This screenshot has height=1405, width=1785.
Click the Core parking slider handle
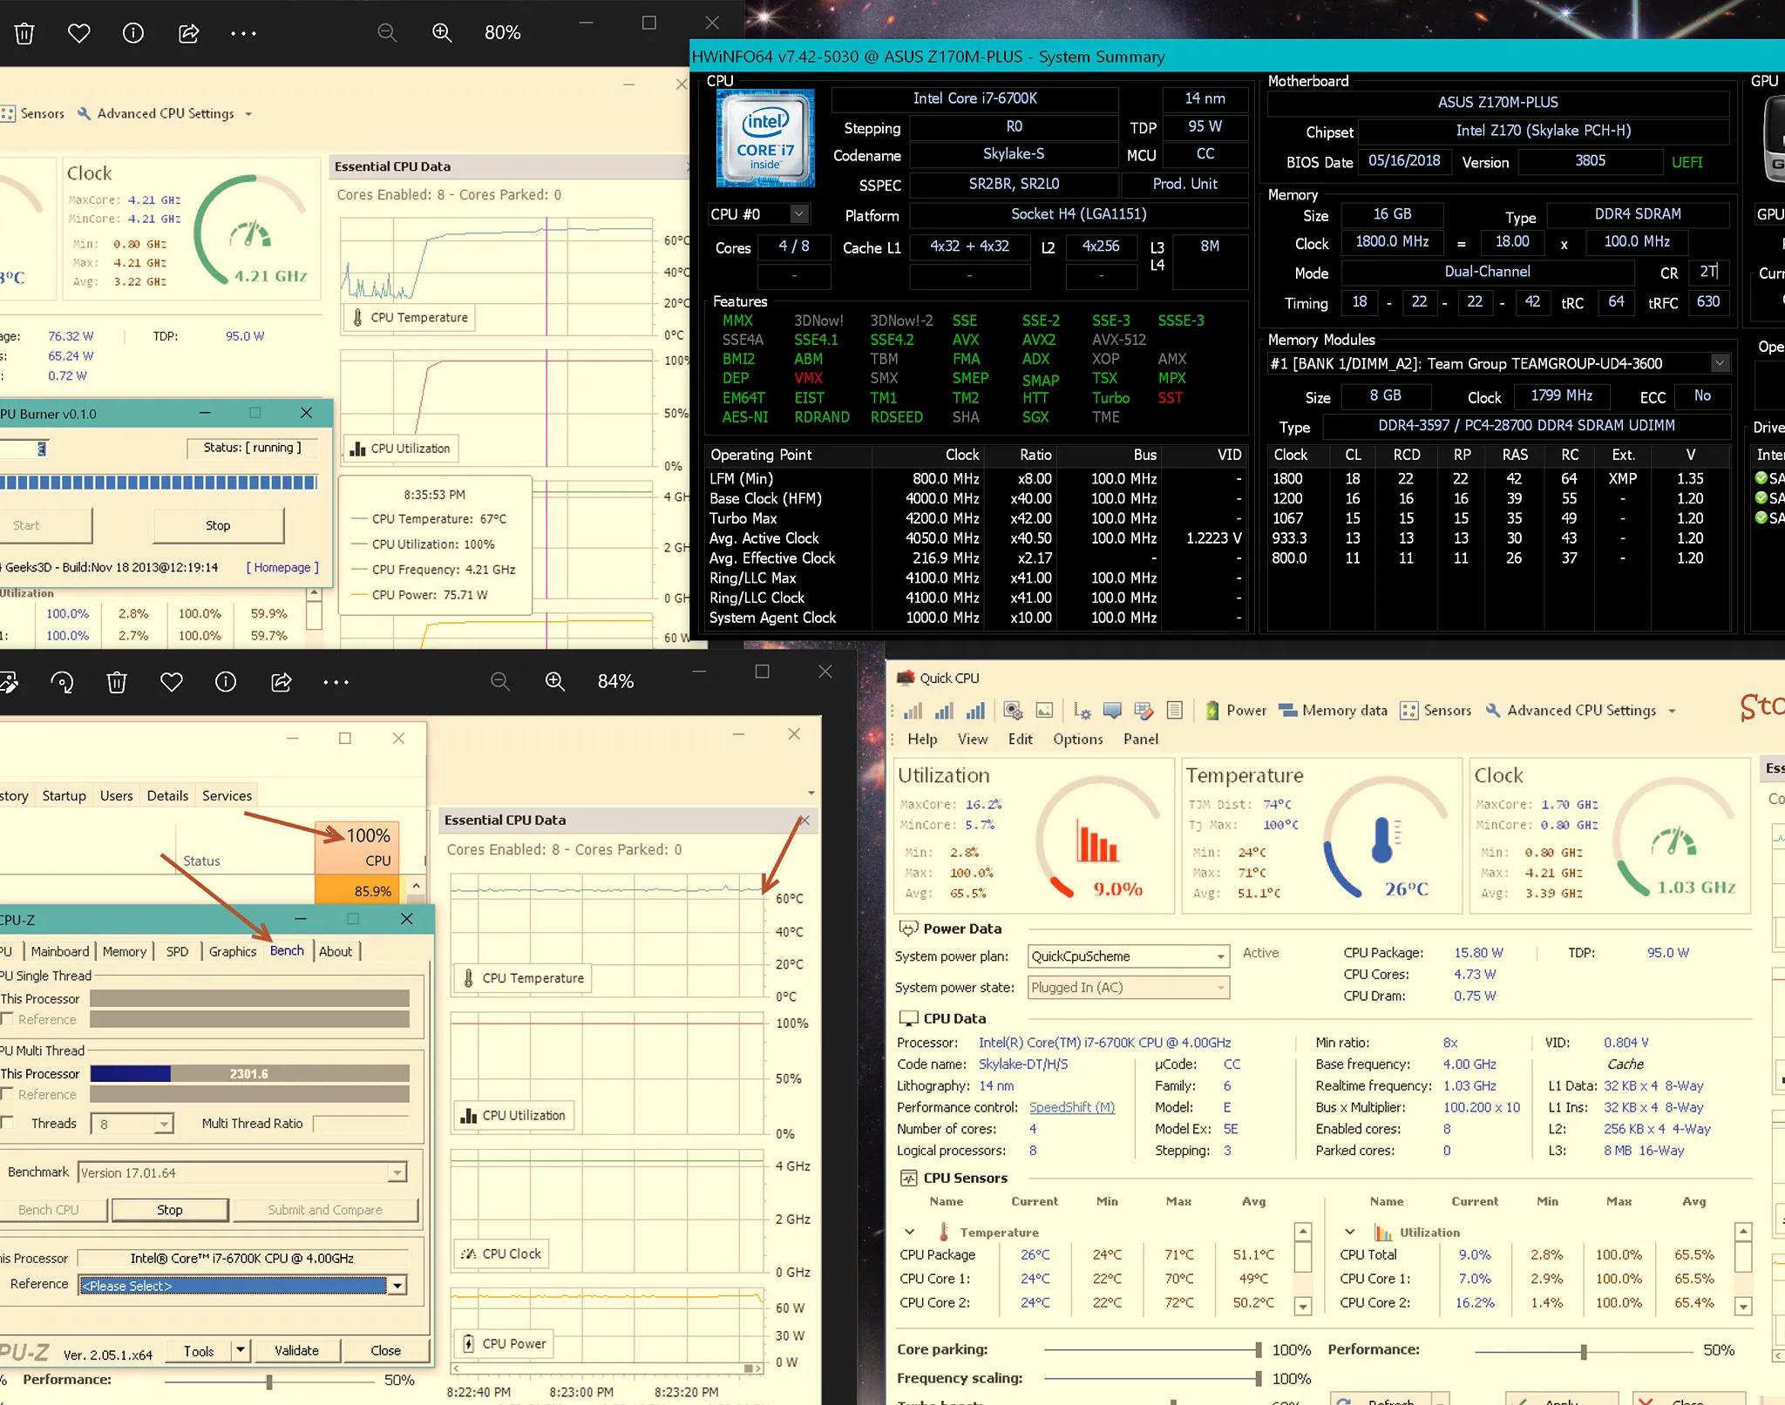tap(1258, 1350)
